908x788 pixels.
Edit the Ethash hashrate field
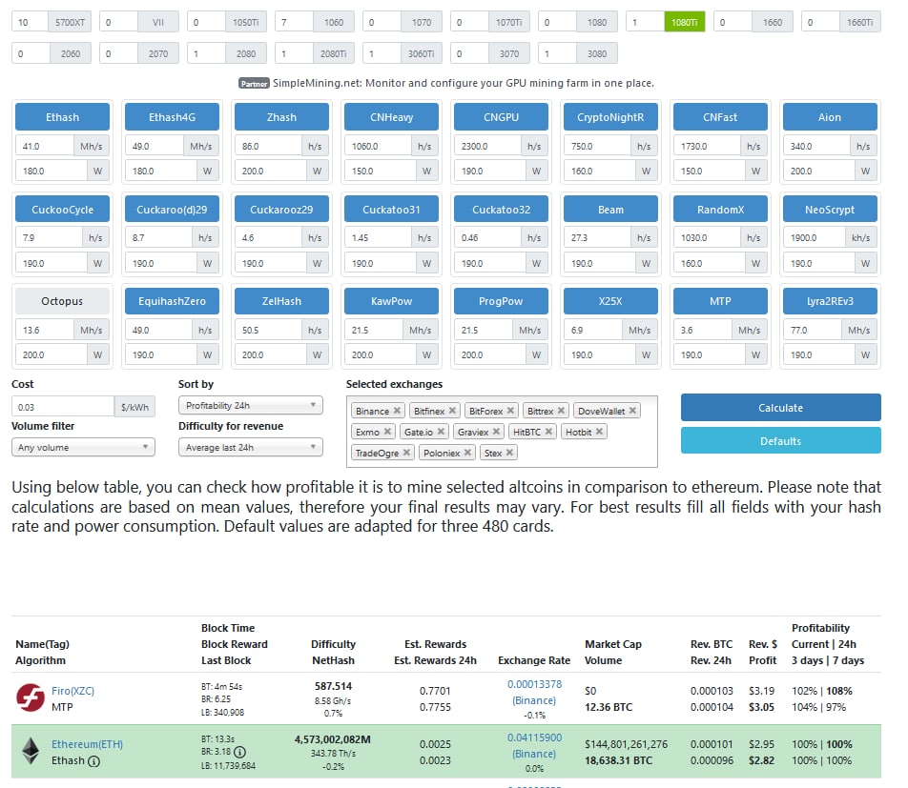45,147
